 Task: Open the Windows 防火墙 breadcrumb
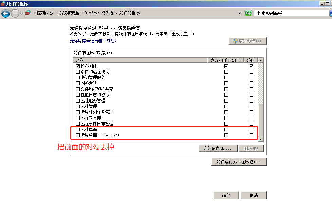(99, 13)
